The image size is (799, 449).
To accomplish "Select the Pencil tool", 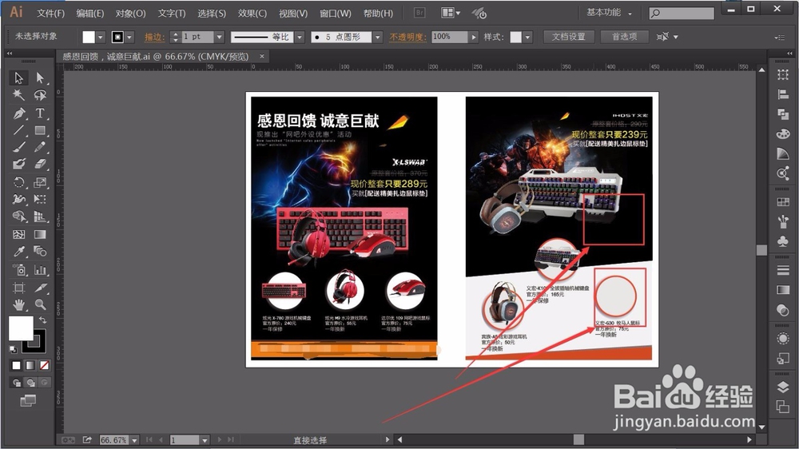I will pyautogui.click(x=40, y=147).
